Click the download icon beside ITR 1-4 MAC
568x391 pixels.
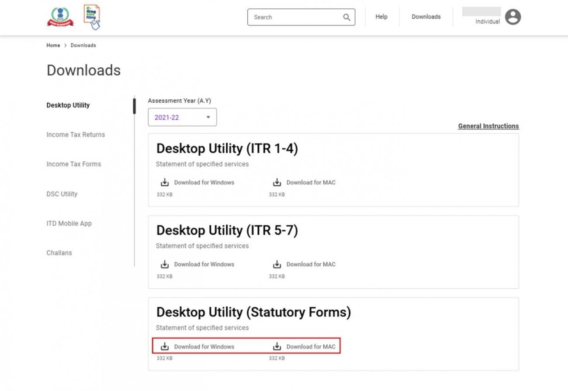point(277,182)
